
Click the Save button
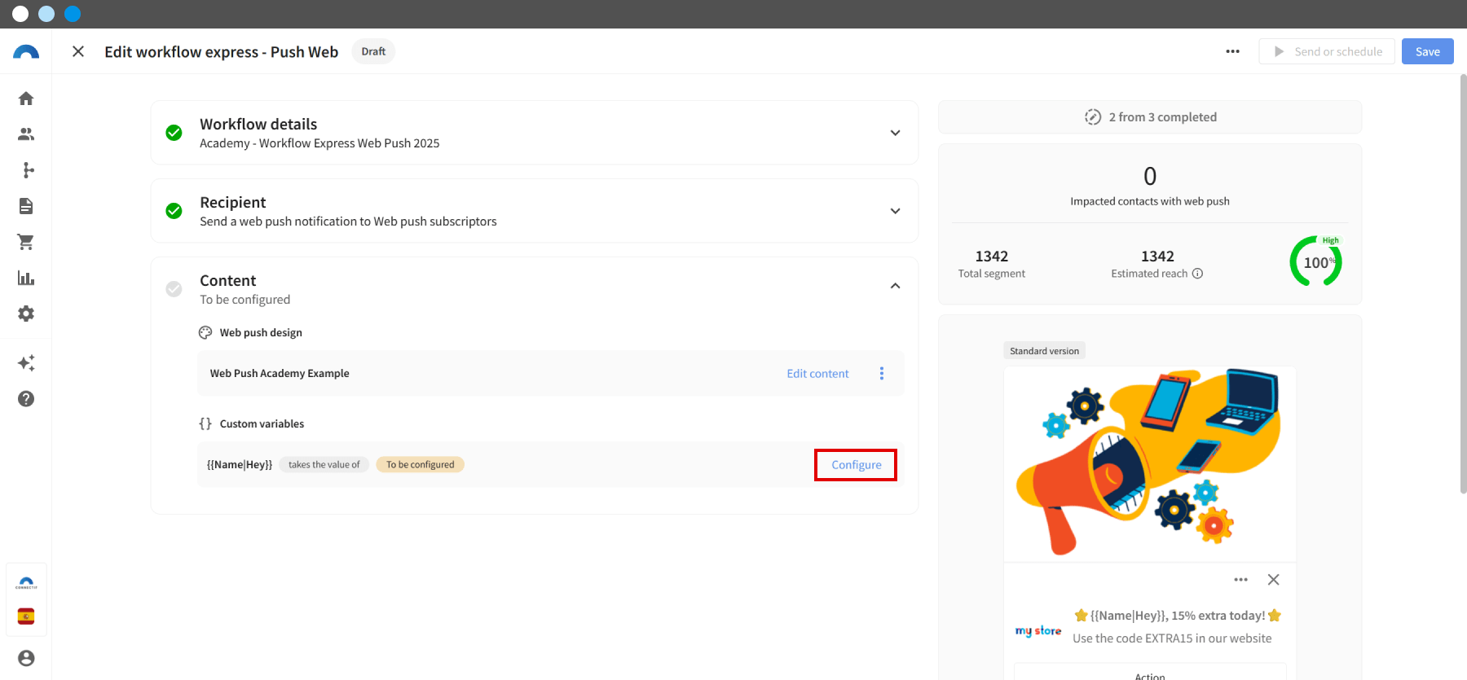1427,51
